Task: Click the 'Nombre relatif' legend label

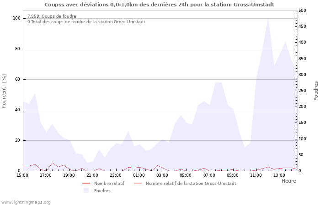Action: click(109, 184)
